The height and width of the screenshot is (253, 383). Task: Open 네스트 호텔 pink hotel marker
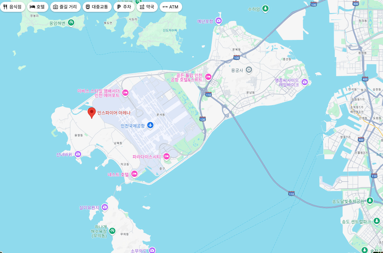(134, 174)
